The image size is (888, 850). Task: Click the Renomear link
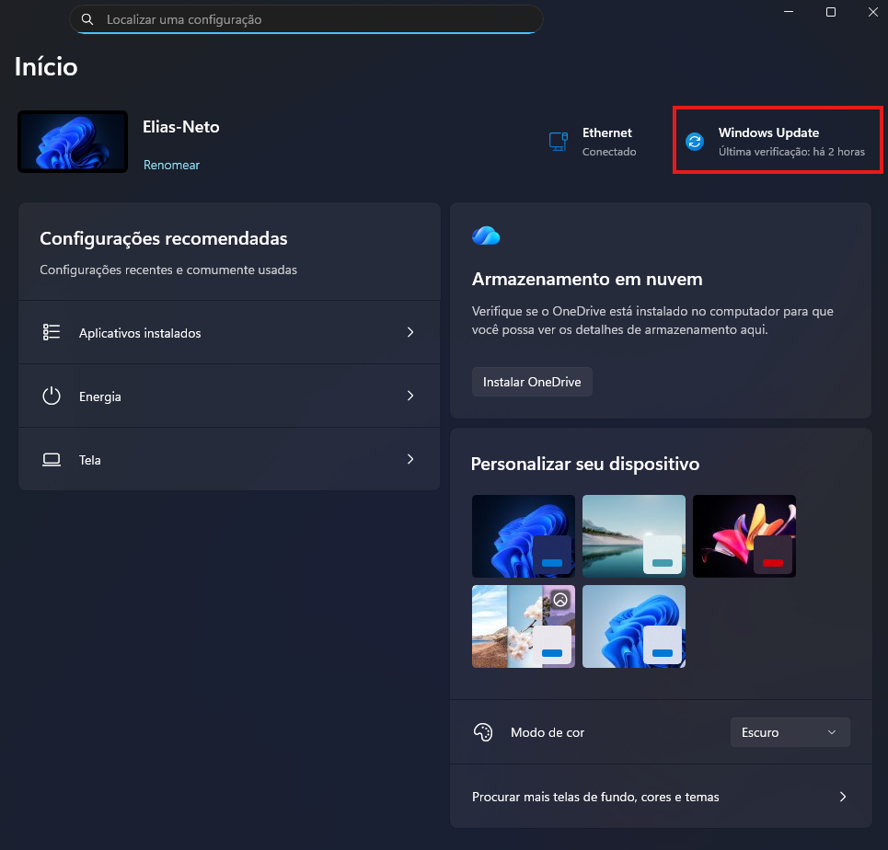coord(171,165)
